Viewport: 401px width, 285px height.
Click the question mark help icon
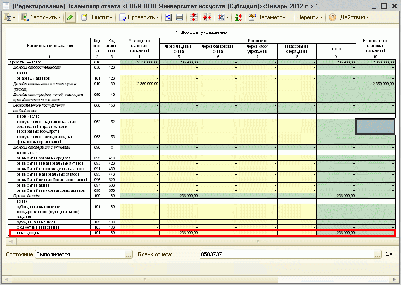[332, 17]
